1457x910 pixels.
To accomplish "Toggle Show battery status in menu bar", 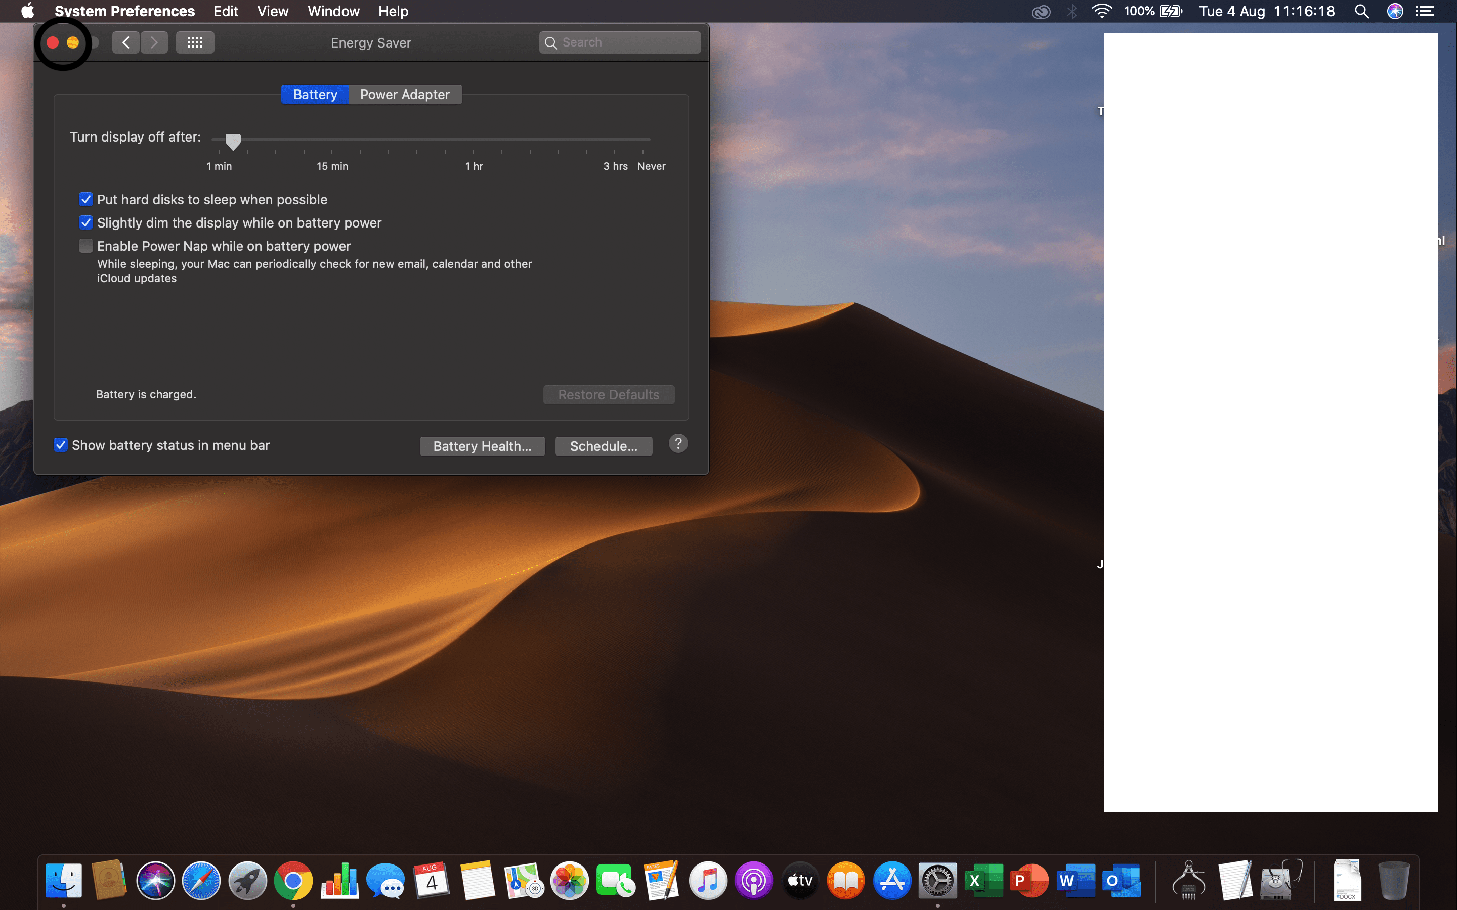I will [x=61, y=445].
